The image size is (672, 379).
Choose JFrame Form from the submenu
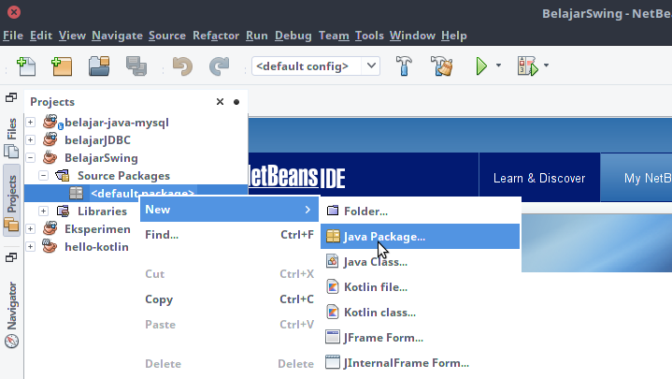coord(383,338)
